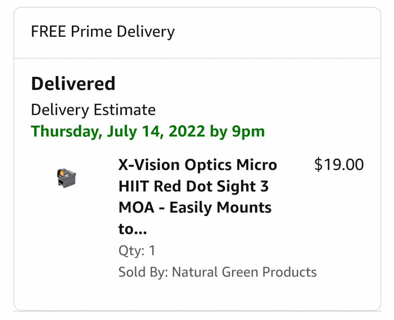Open the Natural Green Products seller name
394x320 pixels.
244,272
